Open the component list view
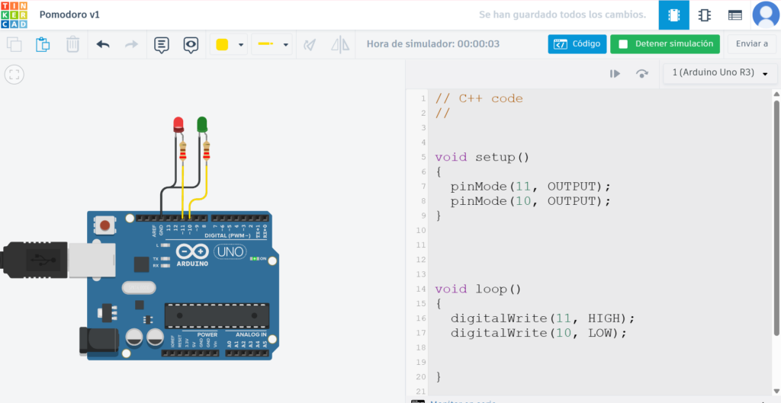This screenshot has width=781, height=403. (x=734, y=14)
